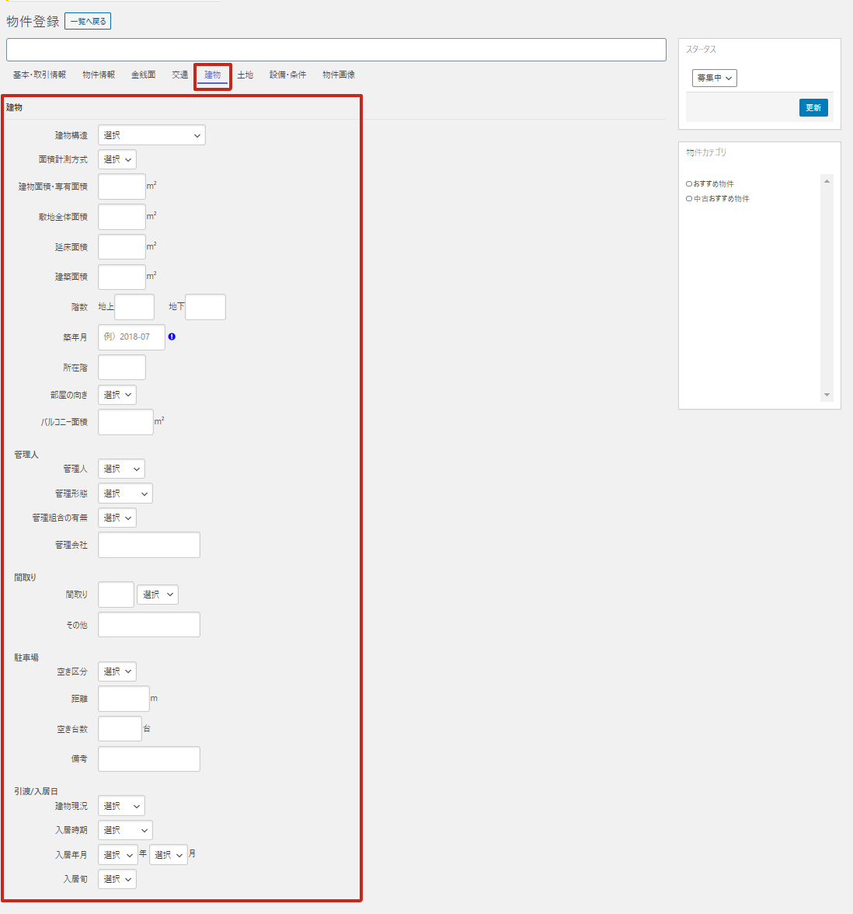Go to the 金銭面 tab
This screenshot has height=914, width=853.
pos(143,75)
